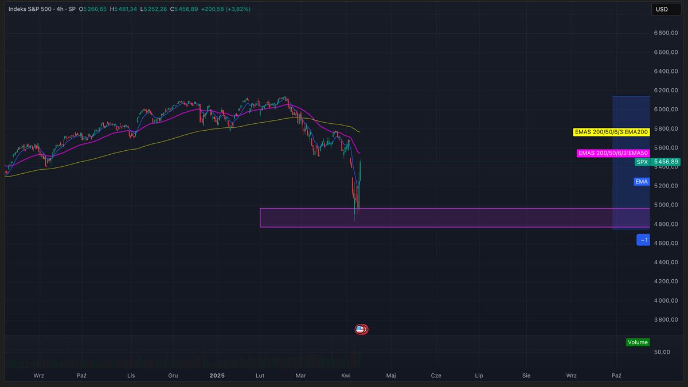
Task: Click the 4 400,00 price axis label
Action: click(666, 262)
